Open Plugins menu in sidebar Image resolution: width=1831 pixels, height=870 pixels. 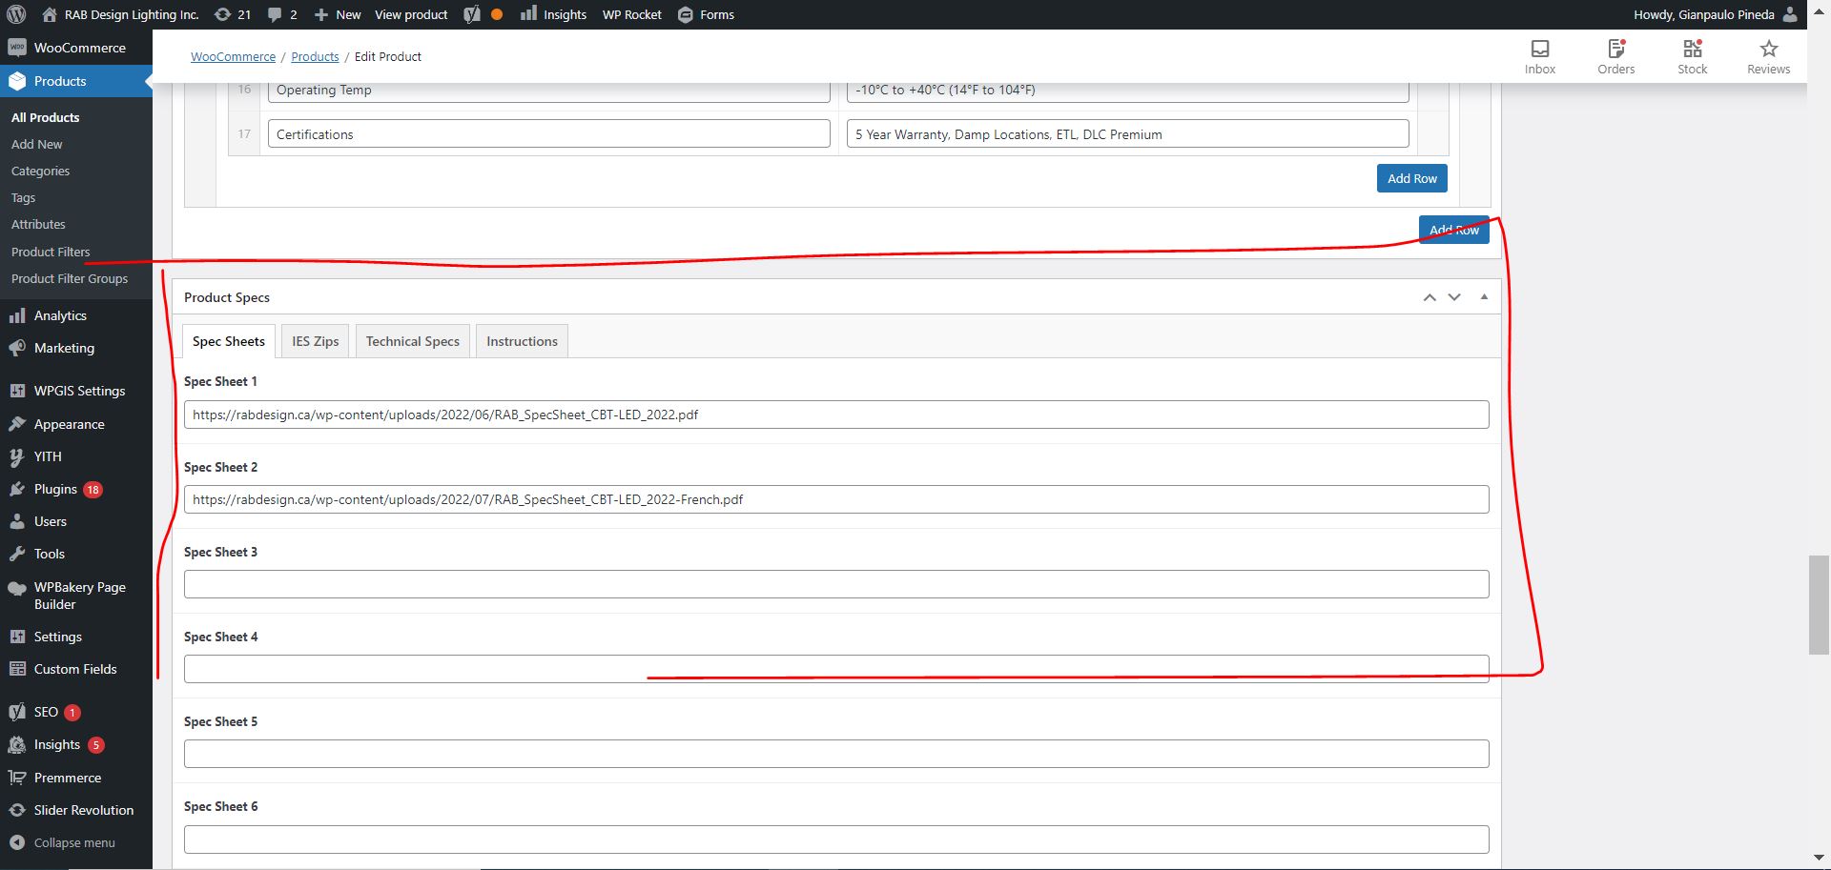55,489
